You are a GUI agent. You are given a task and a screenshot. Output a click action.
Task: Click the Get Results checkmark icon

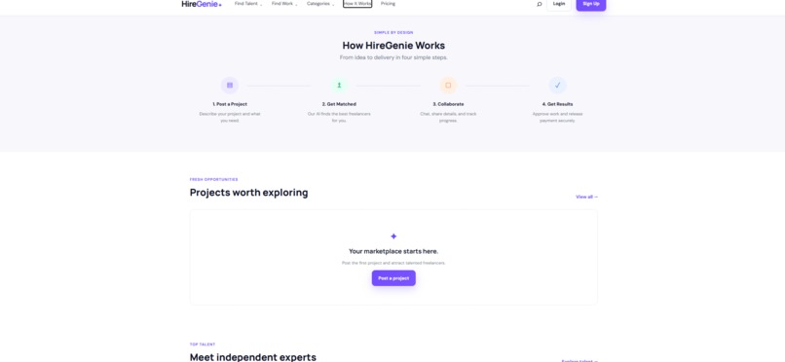pos(557,85)
